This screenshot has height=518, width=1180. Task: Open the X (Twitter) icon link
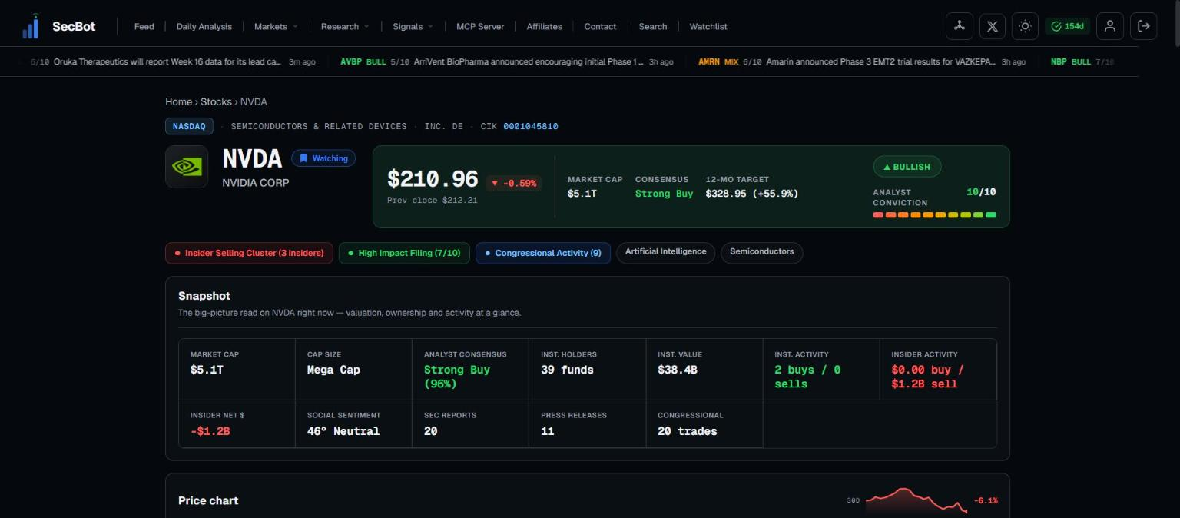(x=992, y=26)
